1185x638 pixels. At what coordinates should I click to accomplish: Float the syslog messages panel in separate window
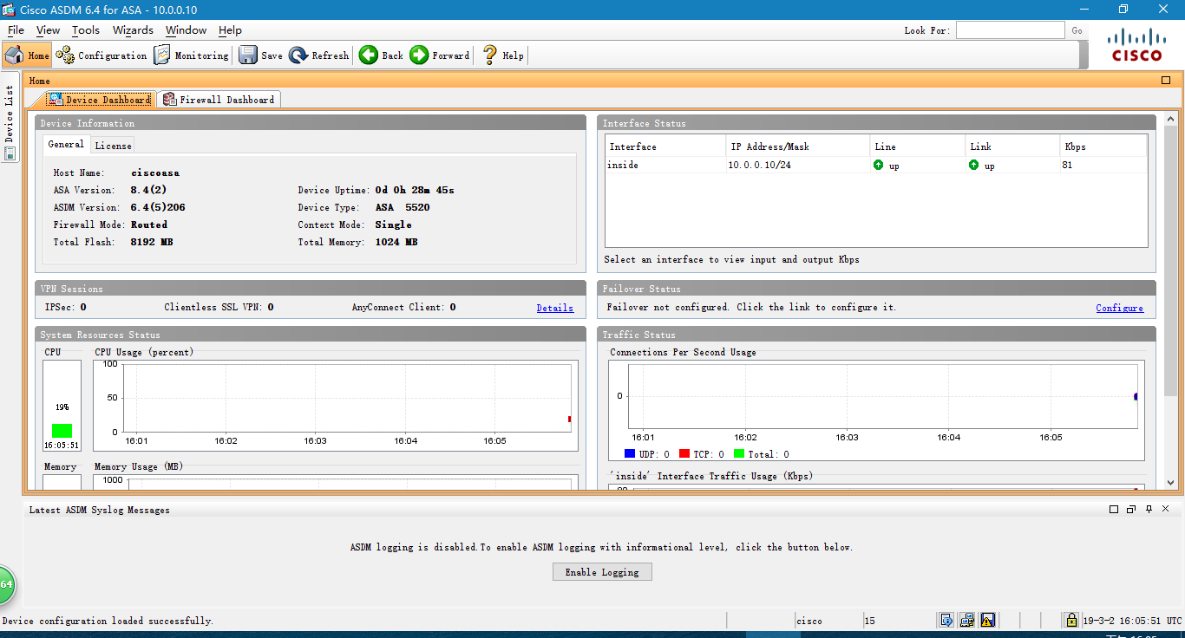pyautogui.click(x=1131, y=510)
